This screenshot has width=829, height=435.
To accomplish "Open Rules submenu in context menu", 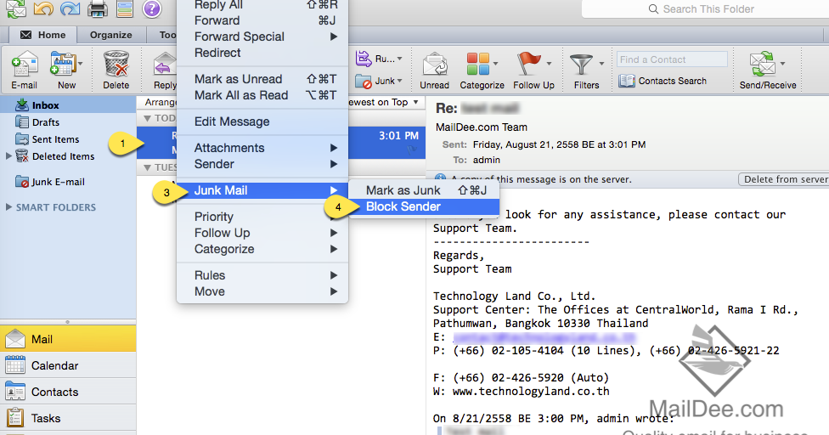I will tap(262, 275).
